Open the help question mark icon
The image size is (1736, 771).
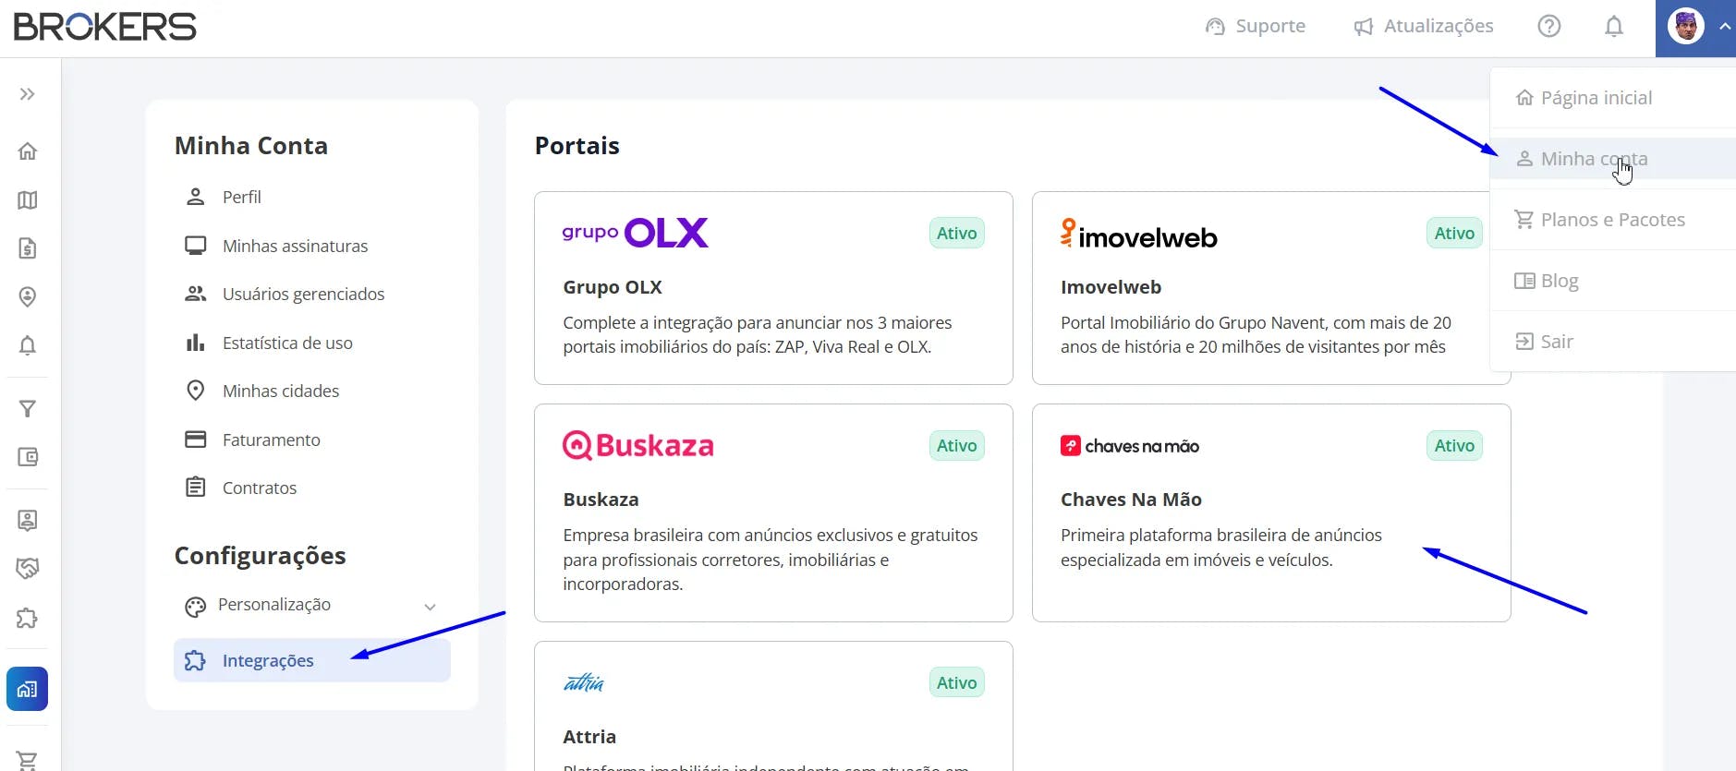click(x=1549, y=27)
